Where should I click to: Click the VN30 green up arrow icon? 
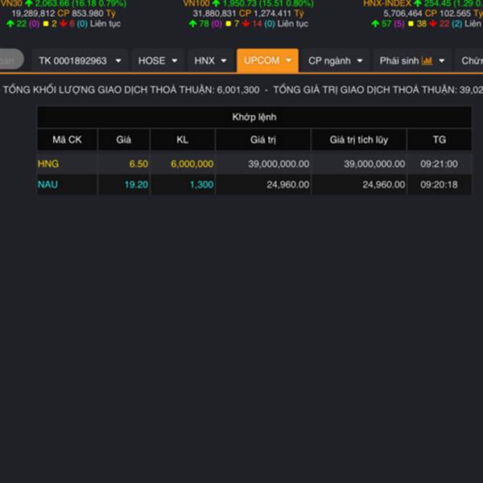click(x=29, y=4)
